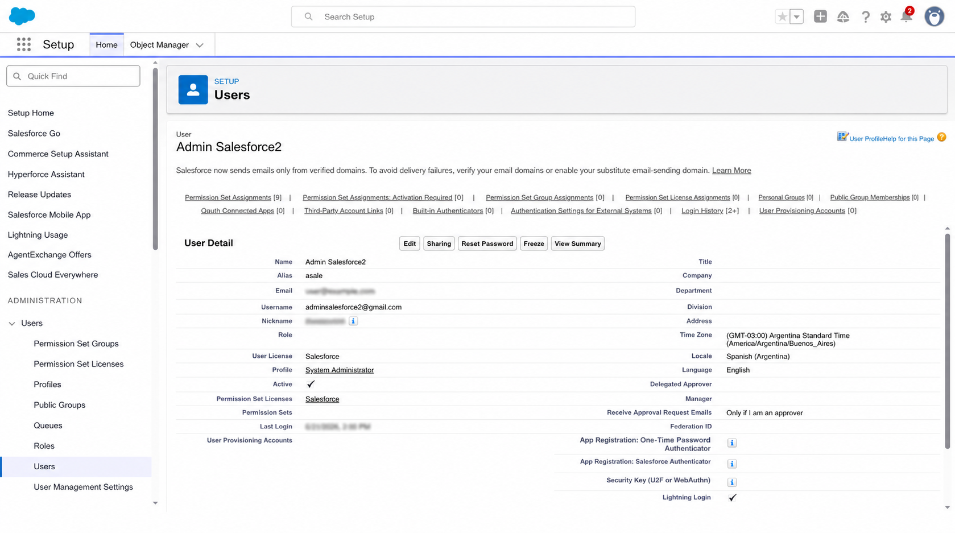Click the View Summary button
The width and height of the screenshot is (955, 533).
pyautogui.click(x=577, y=243)
